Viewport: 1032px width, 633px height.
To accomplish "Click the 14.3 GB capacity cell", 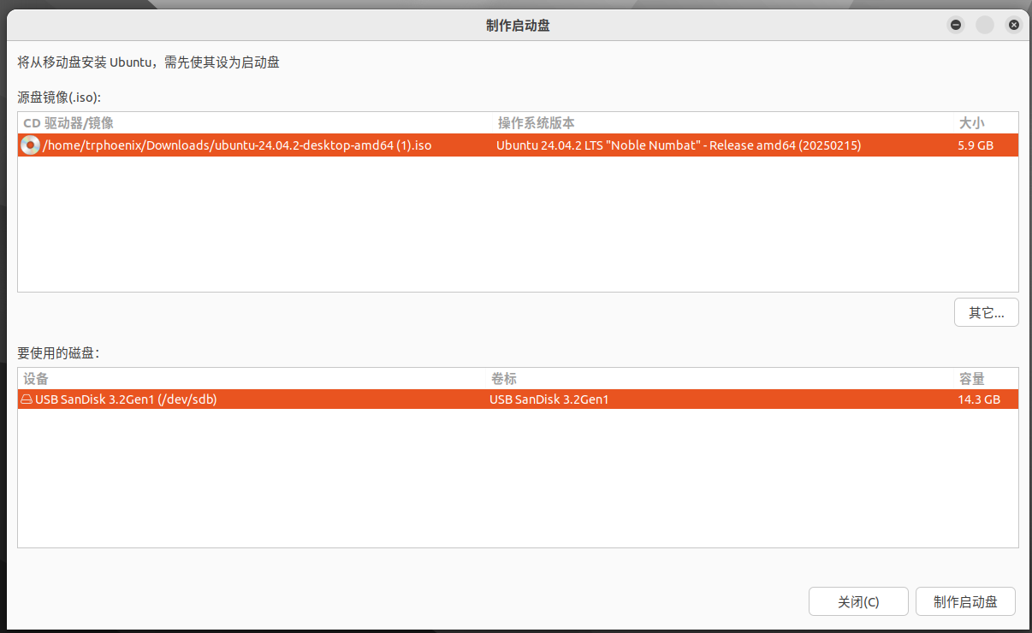I will [x=979, y=399].
